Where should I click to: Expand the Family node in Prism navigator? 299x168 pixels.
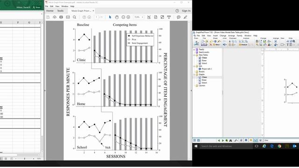coord(194,49)
